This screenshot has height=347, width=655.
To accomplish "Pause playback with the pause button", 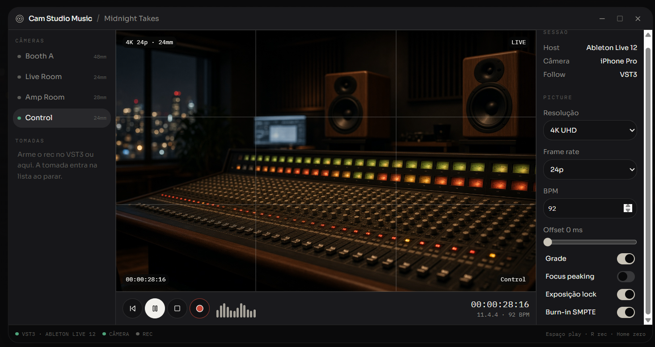I will [x=155, y=308].
